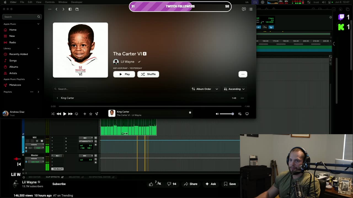Open Ascending sort direction dropdown
This screenshot has height=198, width=353.
[234, 89]
